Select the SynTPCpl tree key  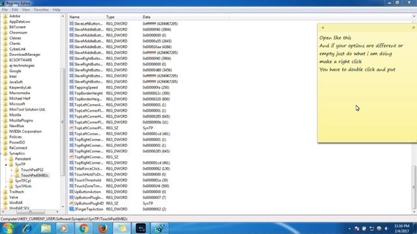point(23,181)
